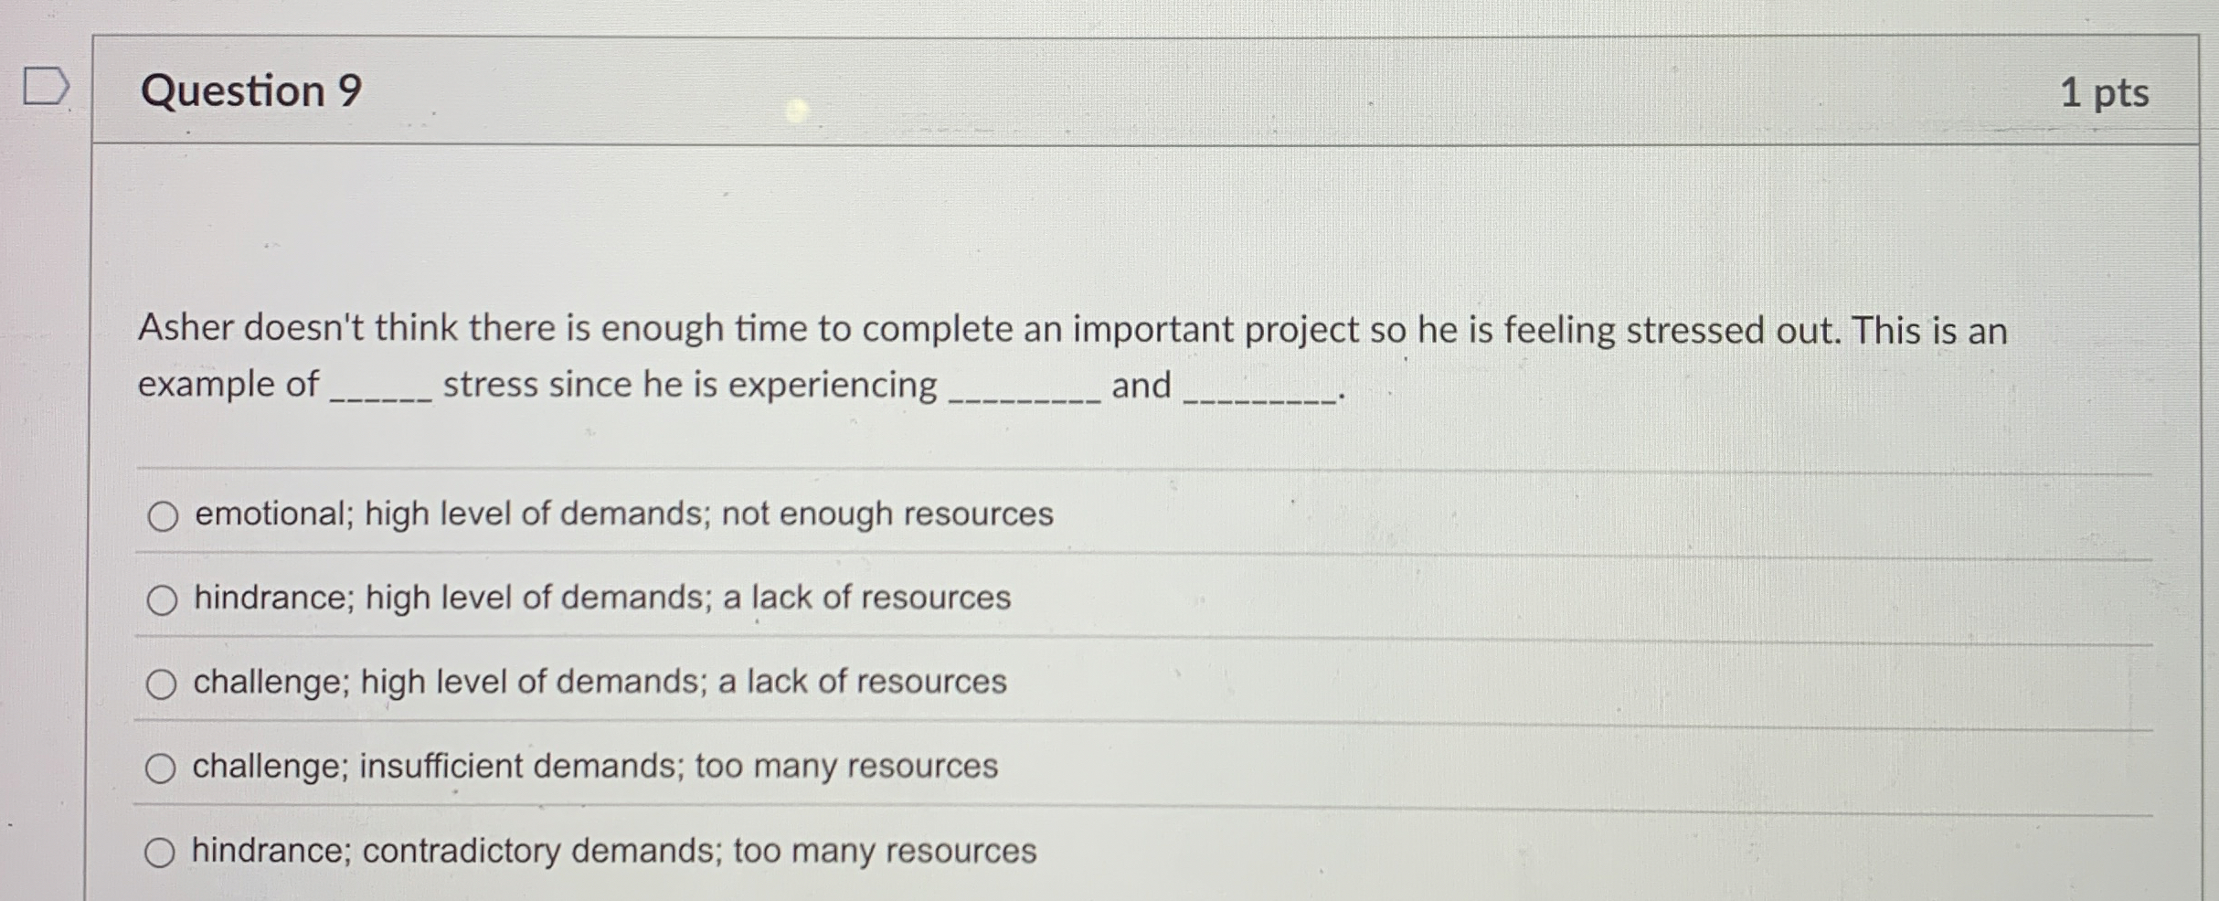Click the first blank after 'example of'
Screen dimensions: 2219x901
pyautogui.click(x=380, y=393)
